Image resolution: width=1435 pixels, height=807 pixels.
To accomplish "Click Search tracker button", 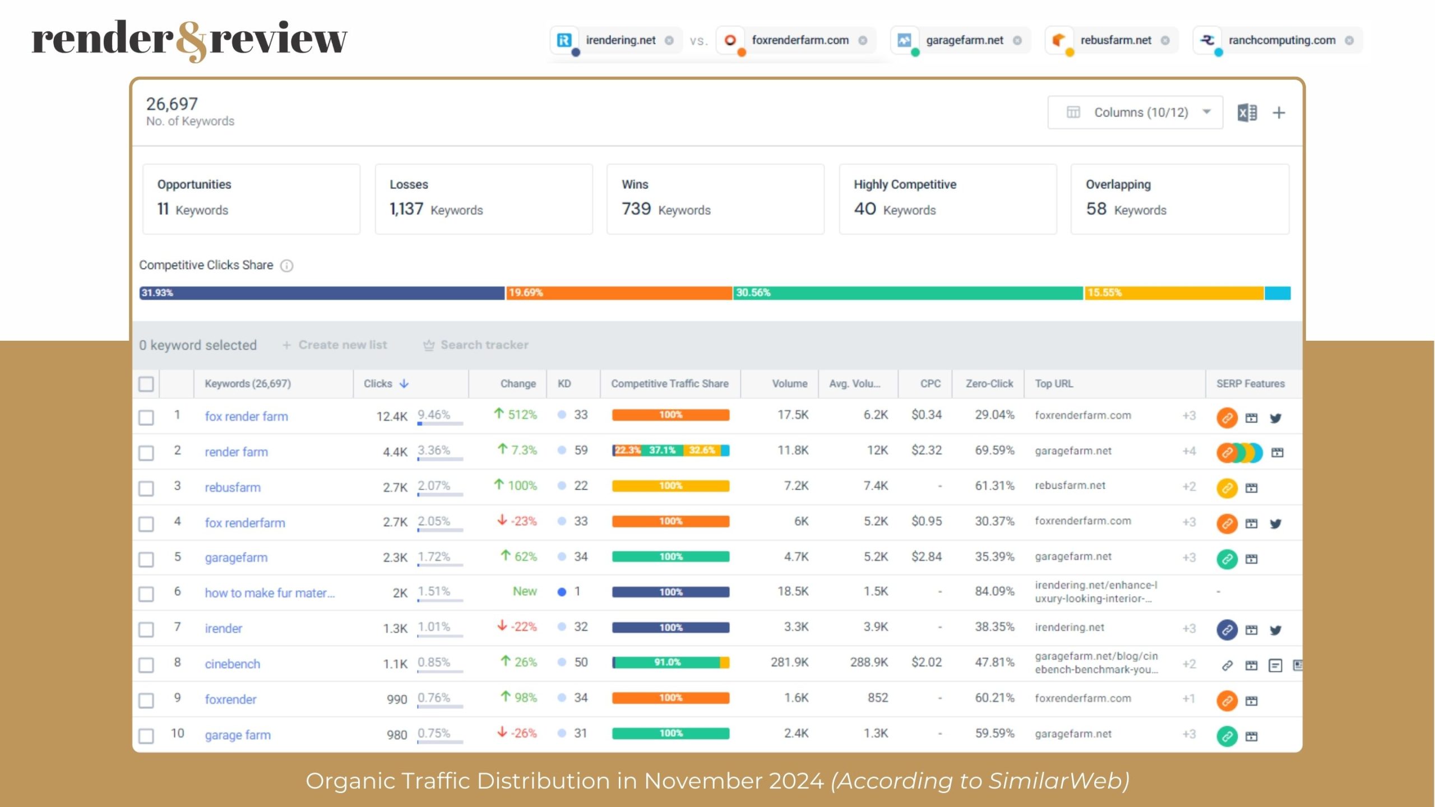I will tap(476, 345).
